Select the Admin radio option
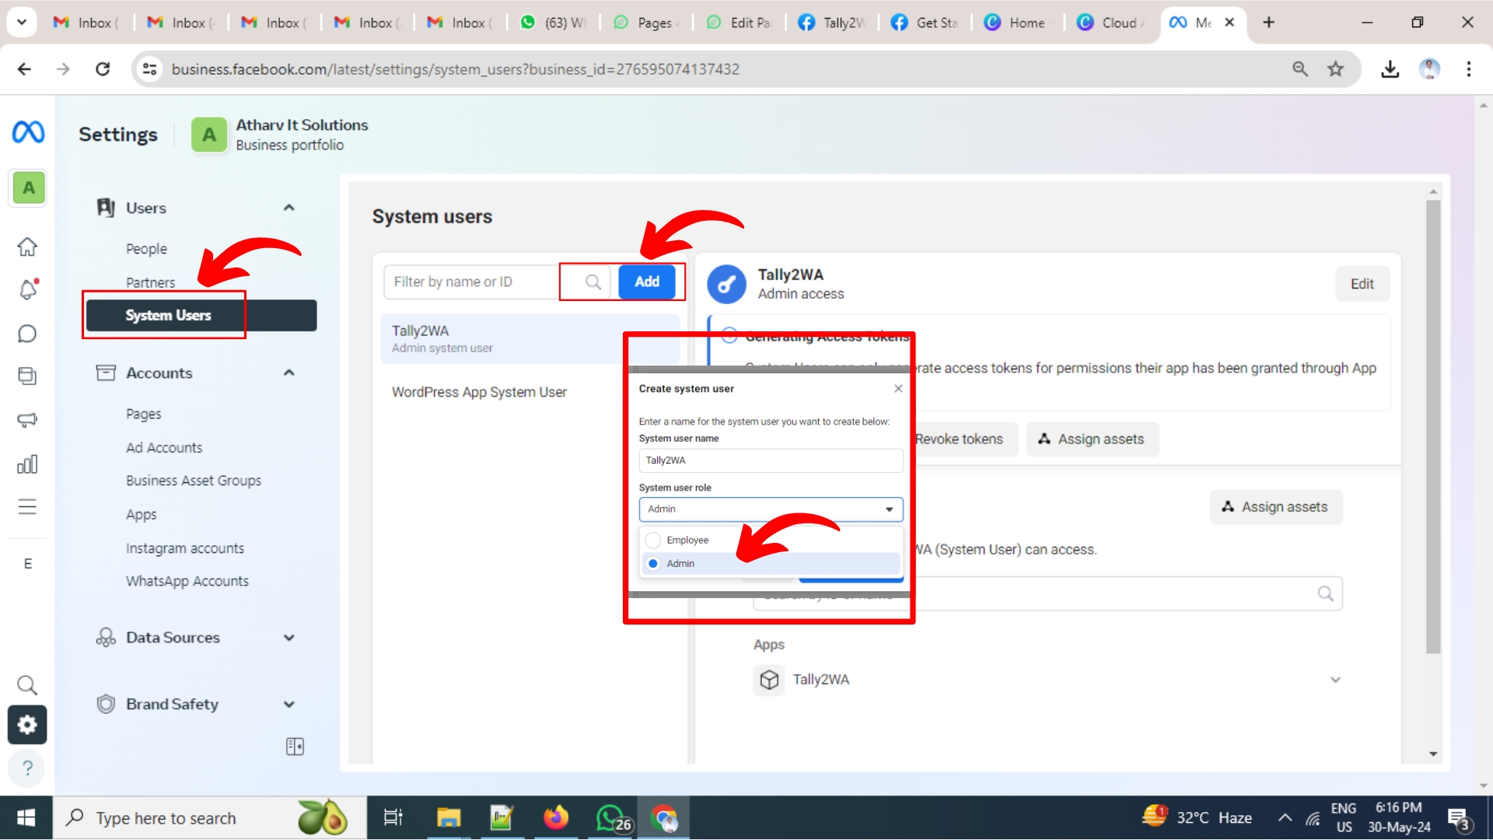 point(653,564)
